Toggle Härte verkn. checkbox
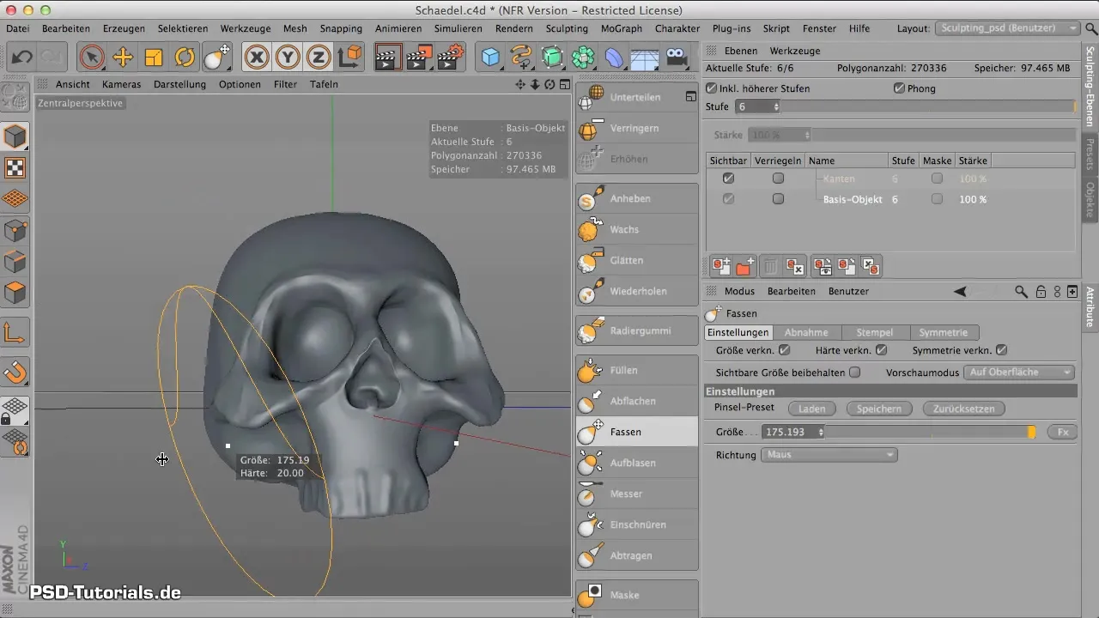Image resolution: width=1099 pixels, height=618 pixels. tap(881, 350)
